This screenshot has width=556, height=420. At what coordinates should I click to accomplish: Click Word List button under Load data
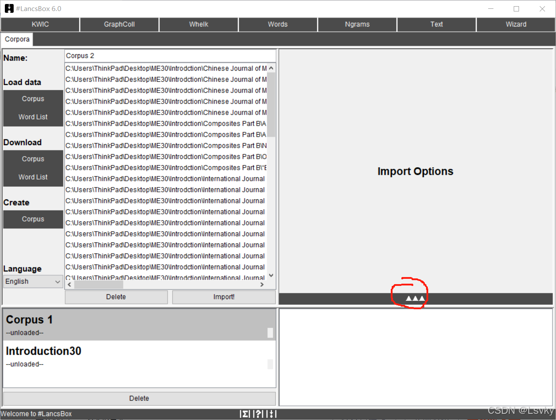tap(33, 117)
